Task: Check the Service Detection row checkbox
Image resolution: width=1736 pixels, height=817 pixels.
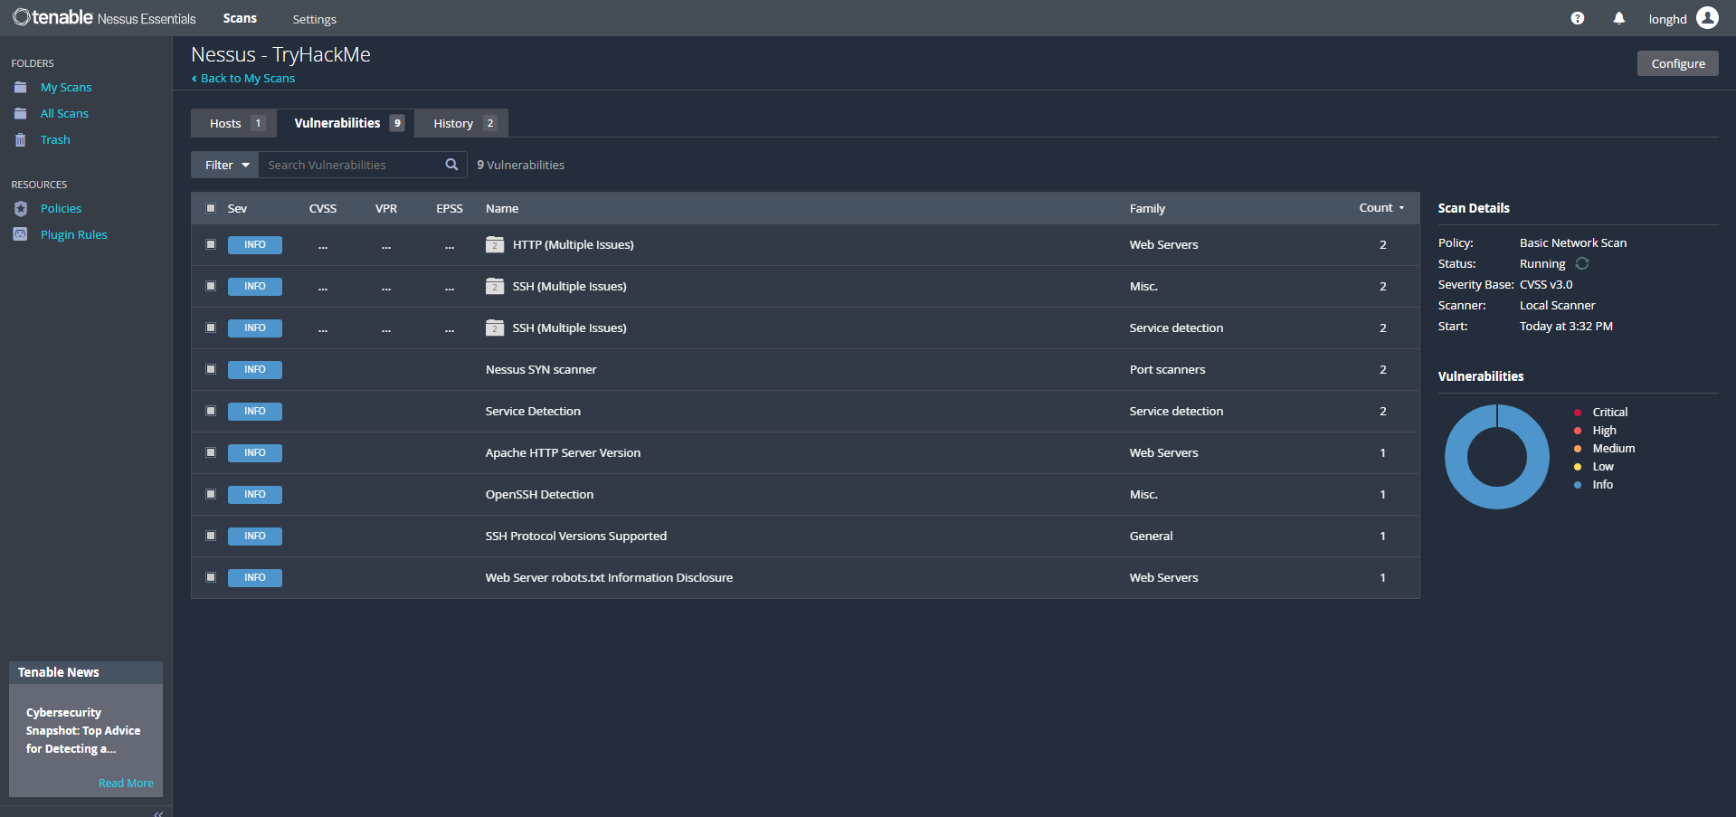Action: [x=211, y=411]
